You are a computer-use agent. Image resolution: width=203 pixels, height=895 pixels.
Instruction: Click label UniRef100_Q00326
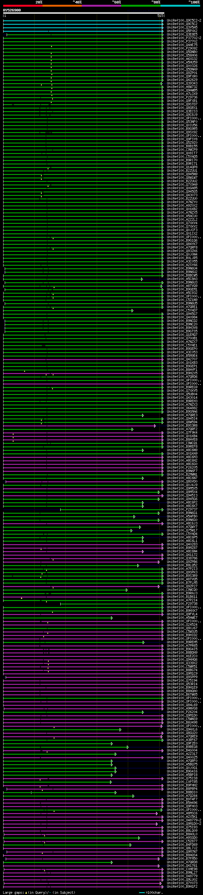(182, 66)
